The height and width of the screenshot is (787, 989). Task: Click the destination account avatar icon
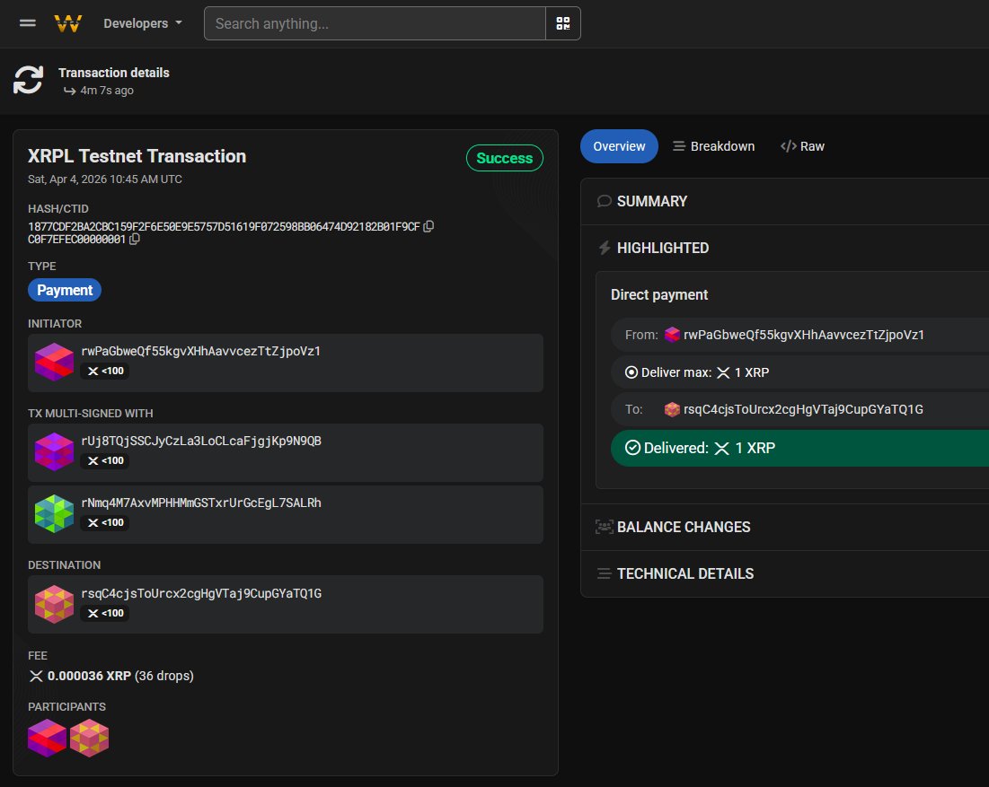tap(54, 604)
